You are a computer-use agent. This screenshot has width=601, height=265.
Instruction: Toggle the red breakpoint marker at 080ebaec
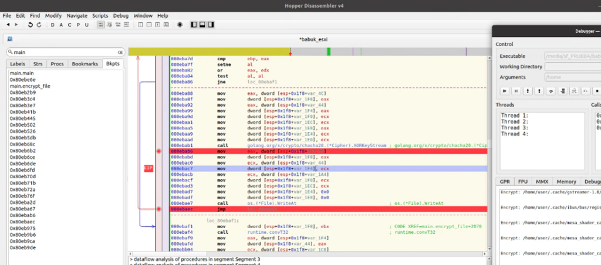(x=158, y=209)
